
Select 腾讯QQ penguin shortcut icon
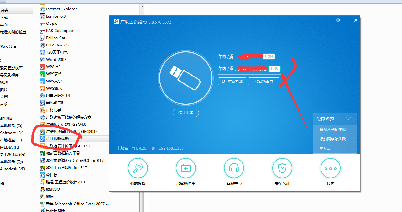43,189
